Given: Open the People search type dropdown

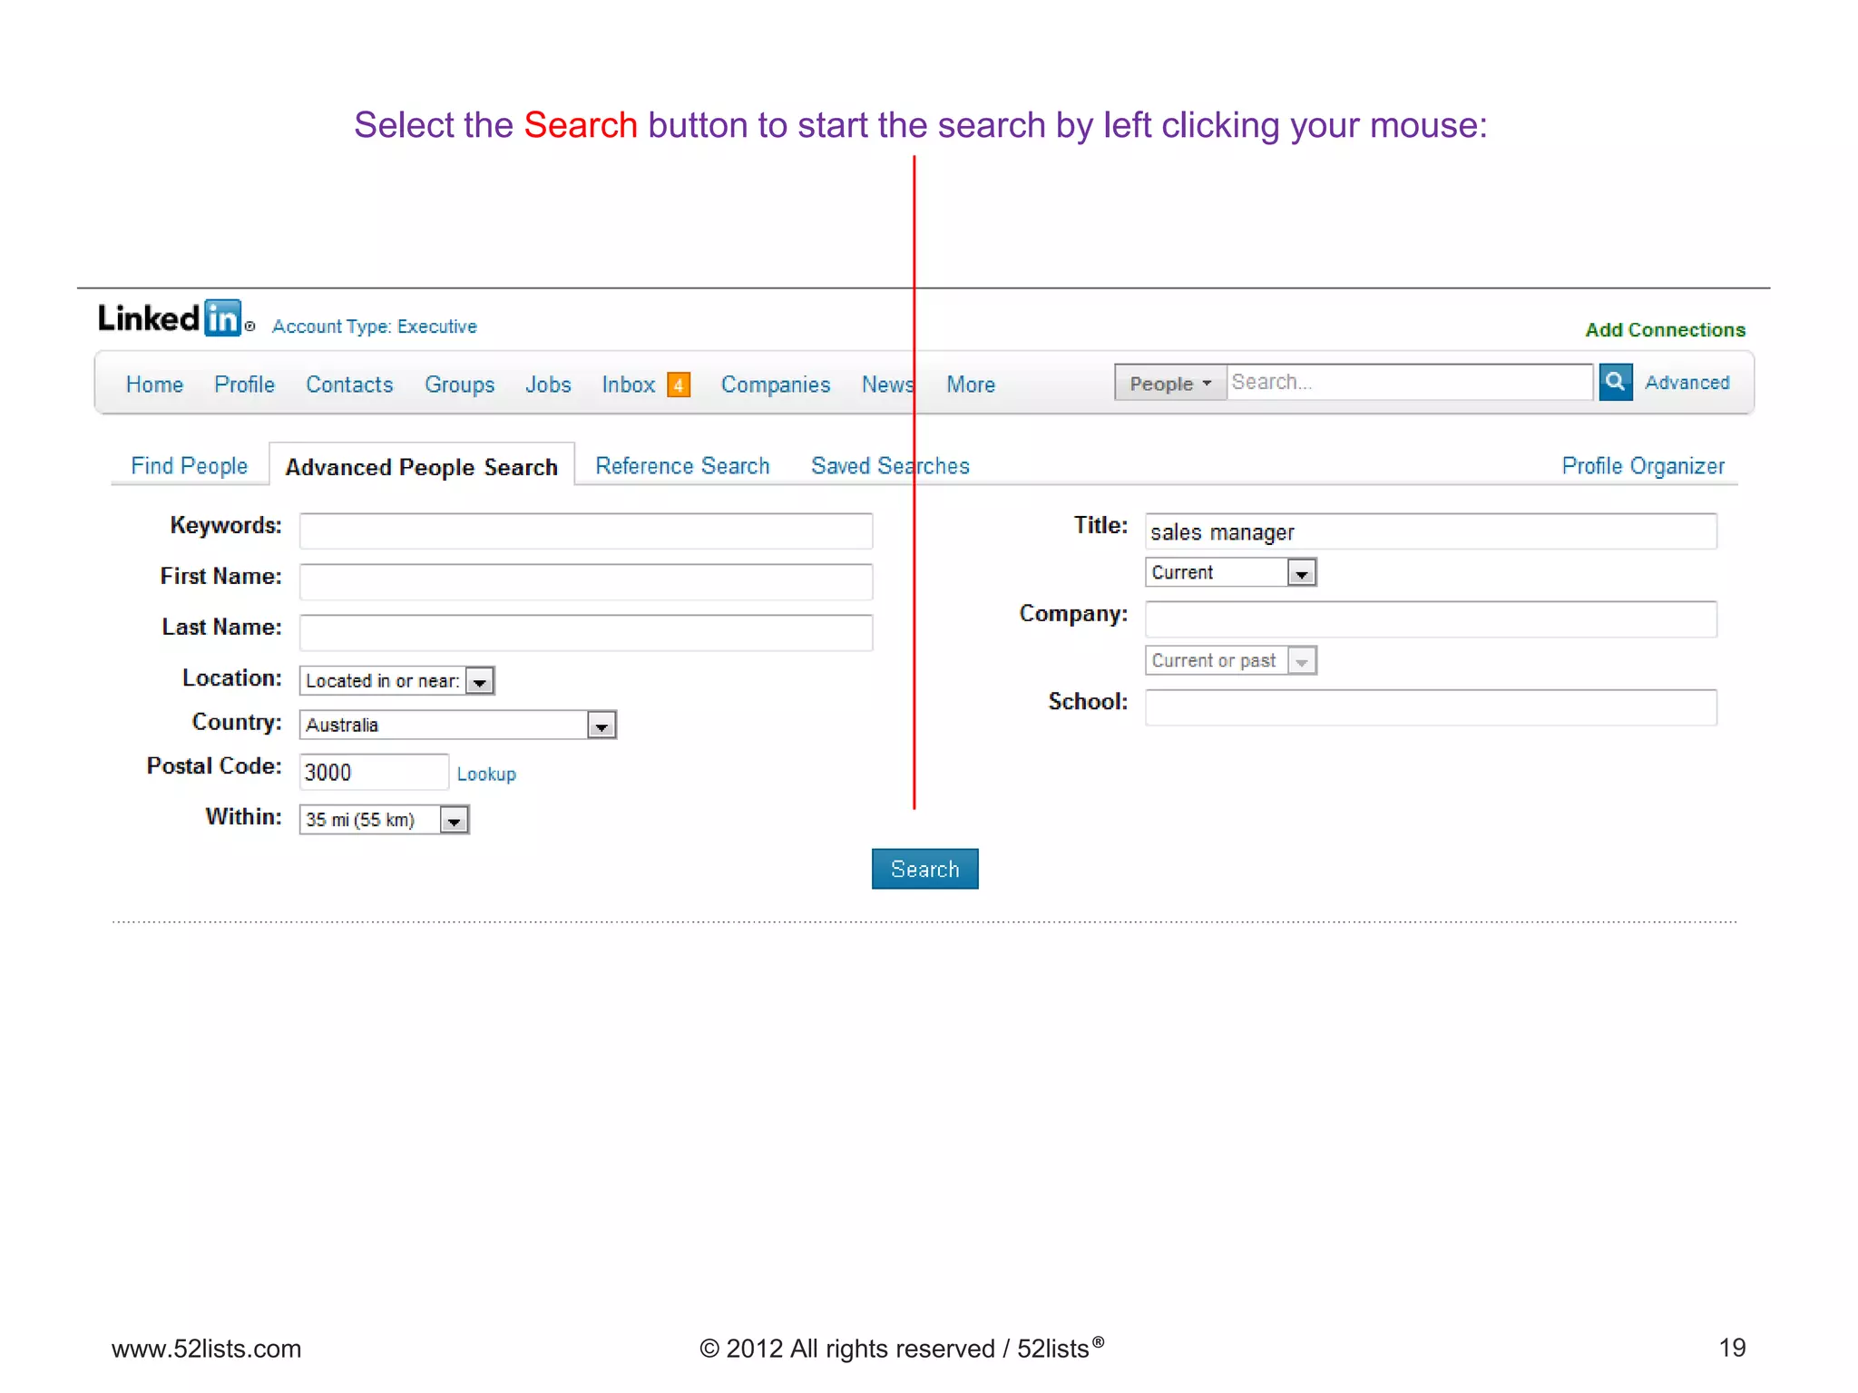Looking at the screenshot, I should point(1169,383).
